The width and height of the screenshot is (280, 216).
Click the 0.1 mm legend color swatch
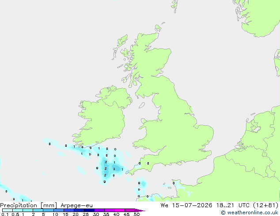(8, 210)
